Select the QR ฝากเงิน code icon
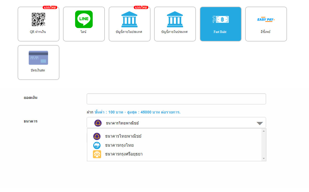Screen dimensions: 309x192 coord(38,20)
